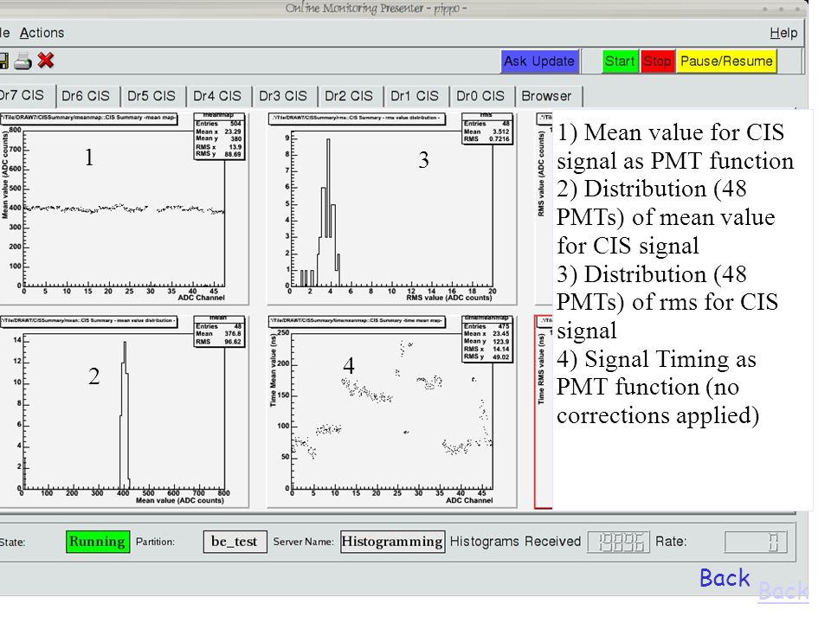Viewport: 831px width, 623px height.
Task: Select the red-bordered Time RMS value plot
Action: (544, 412)
